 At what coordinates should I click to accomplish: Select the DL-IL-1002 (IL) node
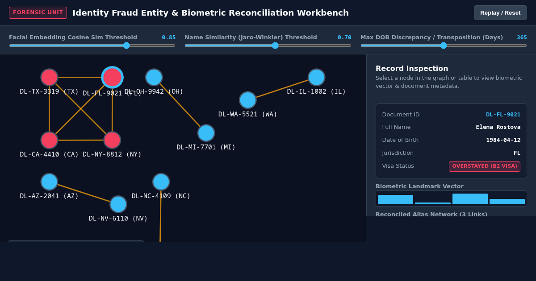click(x=316, y=77)
